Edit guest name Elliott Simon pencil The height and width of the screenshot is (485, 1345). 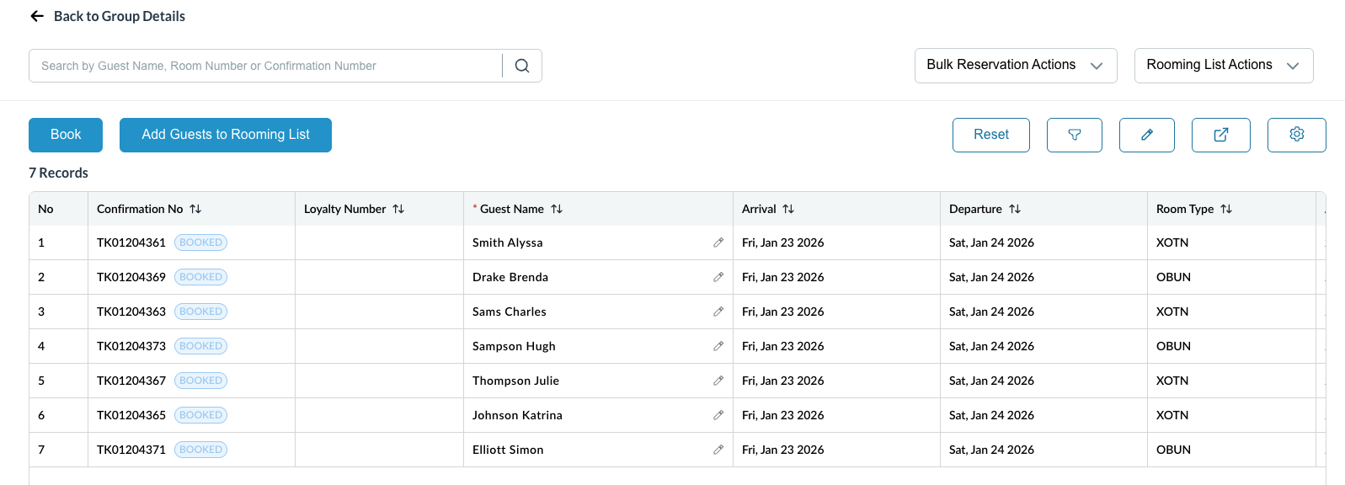718,450
